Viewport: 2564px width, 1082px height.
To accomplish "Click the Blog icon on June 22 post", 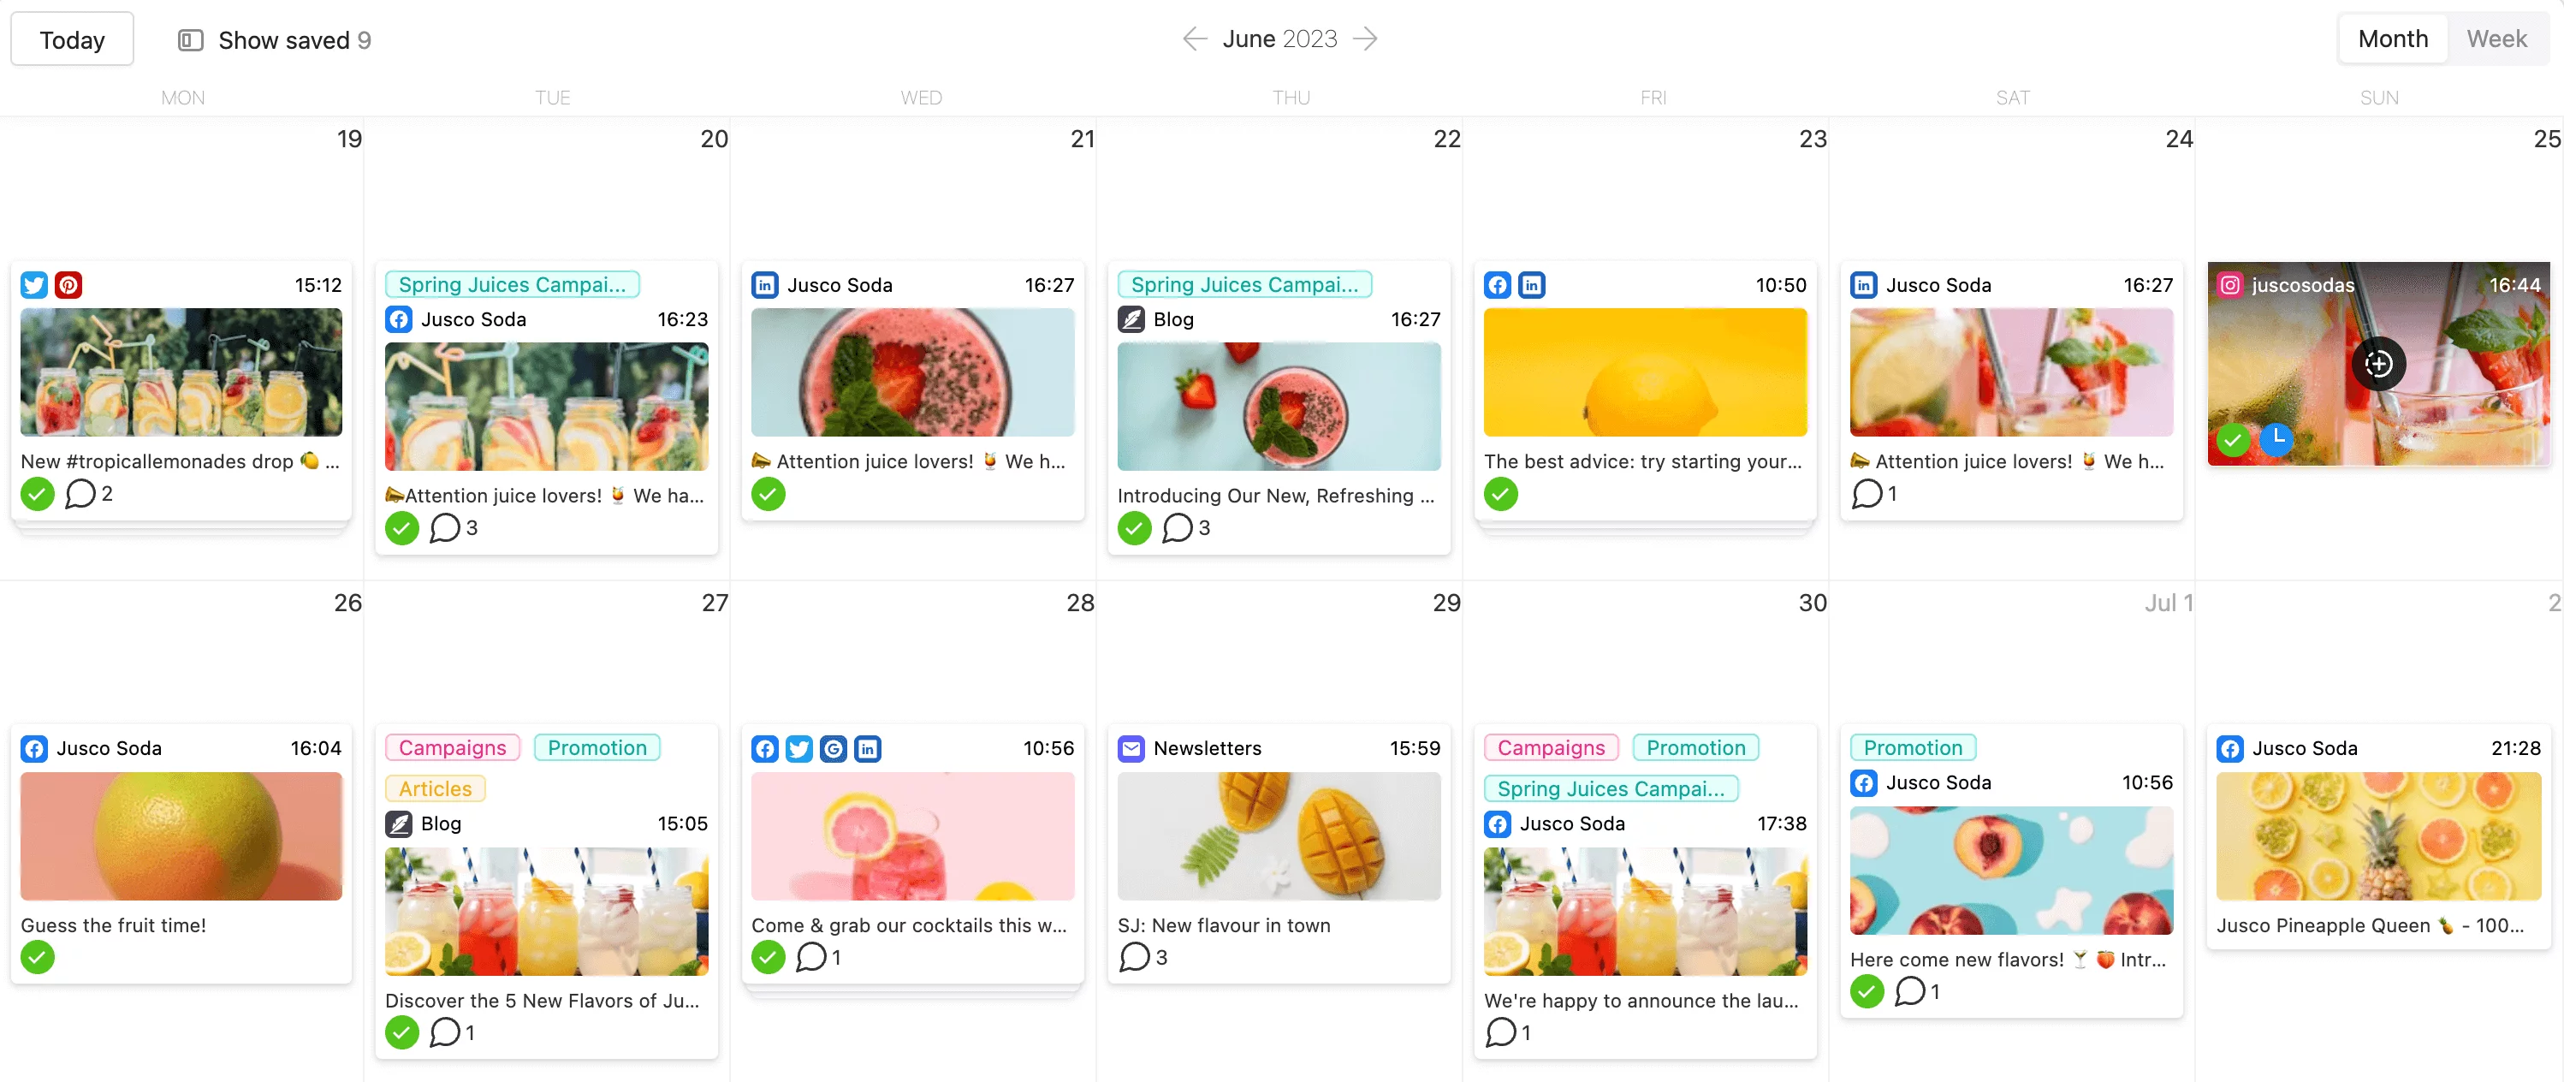I will (x=1131, y=318).
